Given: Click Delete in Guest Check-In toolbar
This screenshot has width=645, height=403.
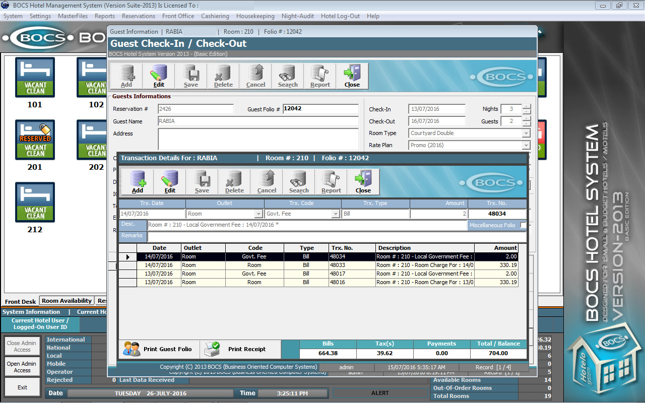Looking at the screenshot, I should pyautogui.click(x=223, y=76).
